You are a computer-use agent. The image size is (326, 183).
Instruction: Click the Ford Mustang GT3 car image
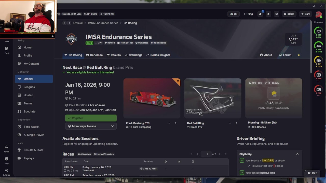(x=152, y=98)
